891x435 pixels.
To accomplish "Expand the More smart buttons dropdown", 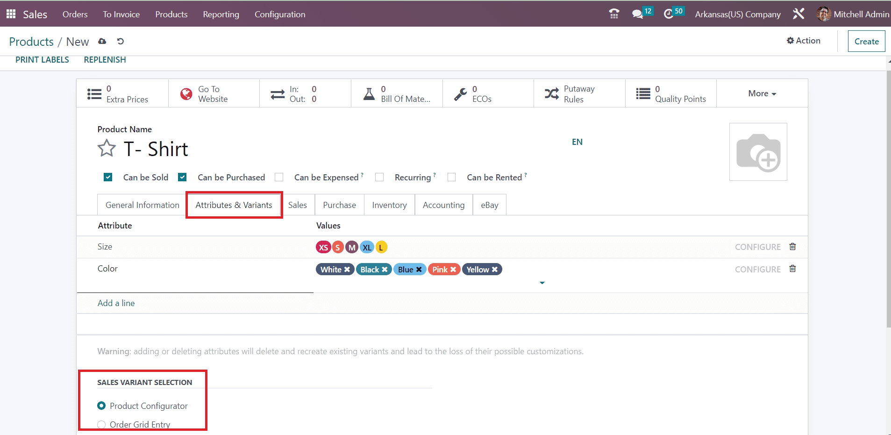I will 762,93.
